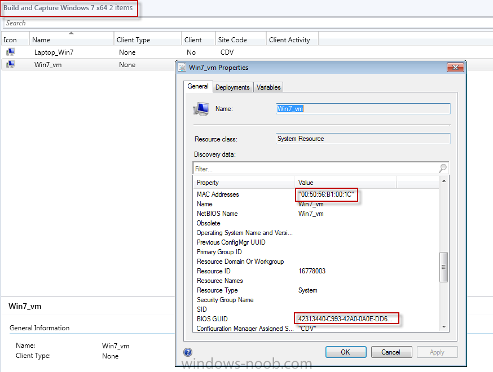The image size is (493, 372).
Task: Click the discovery data Filter box
Action: (320, 169)
